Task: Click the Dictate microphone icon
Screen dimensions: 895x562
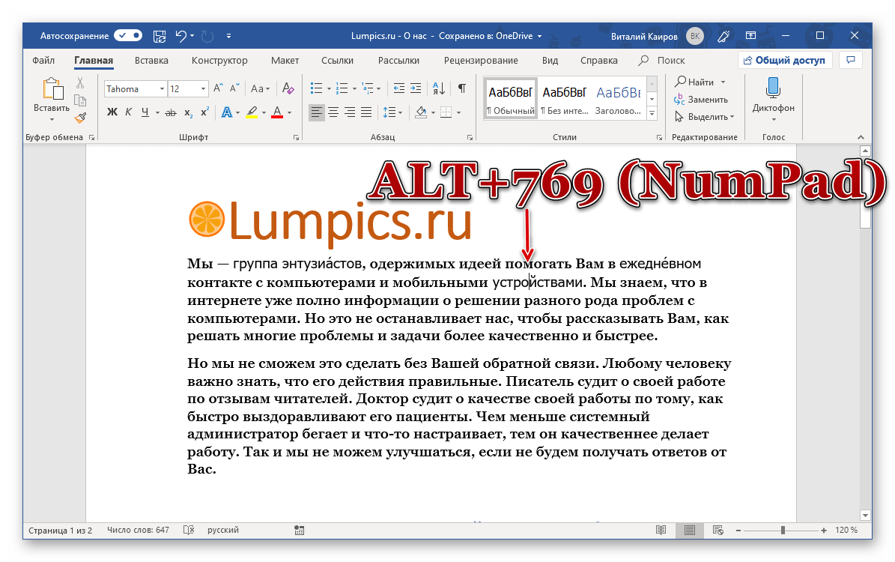Action: (x=773, y=88)
